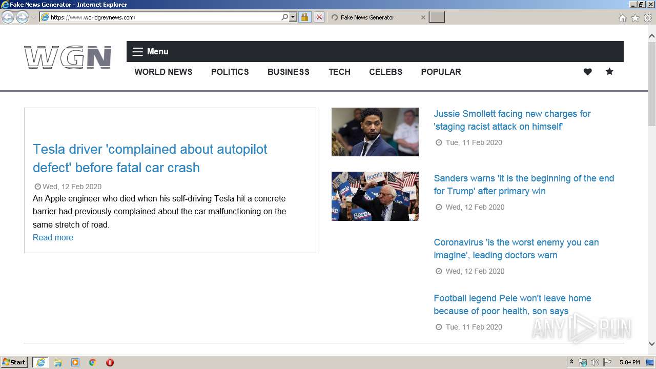Open the Jussie Smollett new charges headline
656x369 pixels.
[512, 120]
